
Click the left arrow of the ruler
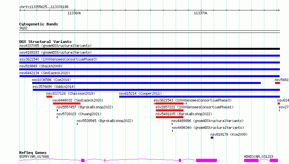coord(20,10)
